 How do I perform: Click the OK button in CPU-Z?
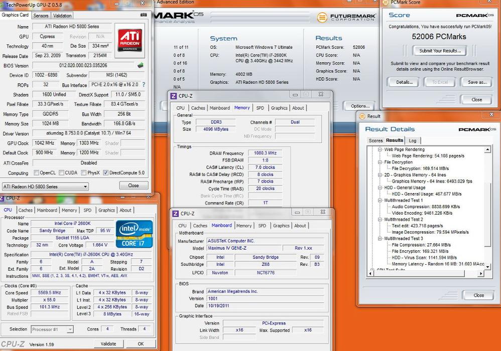tap(141, 344)
